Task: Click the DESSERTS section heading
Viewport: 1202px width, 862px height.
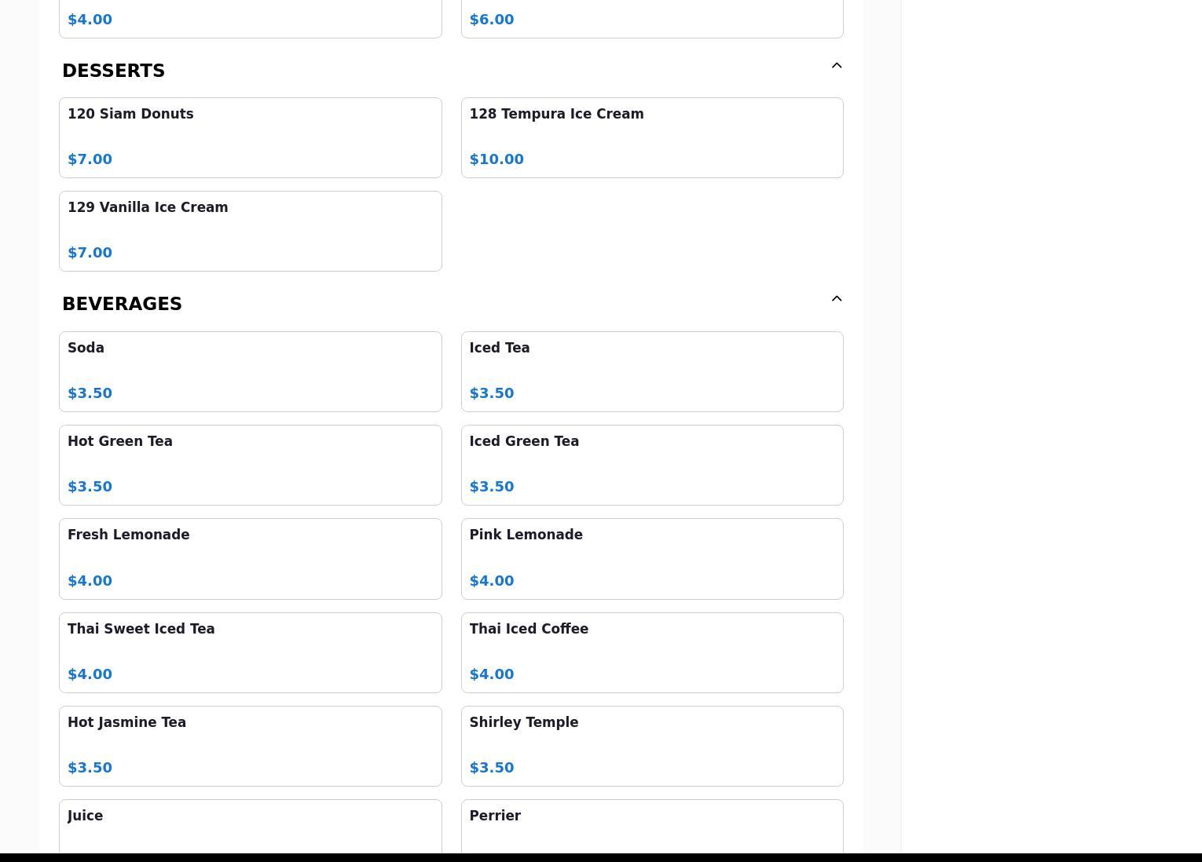Action: coord(114,71)
